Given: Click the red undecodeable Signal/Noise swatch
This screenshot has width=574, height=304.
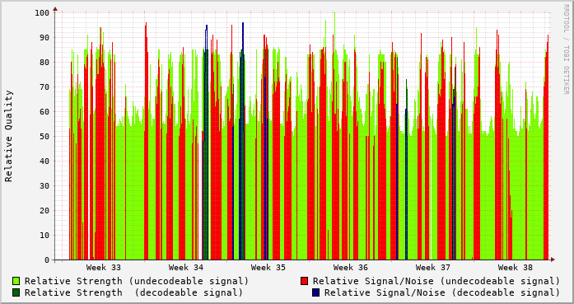Looking at the screenshot, I should [x=304, y=281].
